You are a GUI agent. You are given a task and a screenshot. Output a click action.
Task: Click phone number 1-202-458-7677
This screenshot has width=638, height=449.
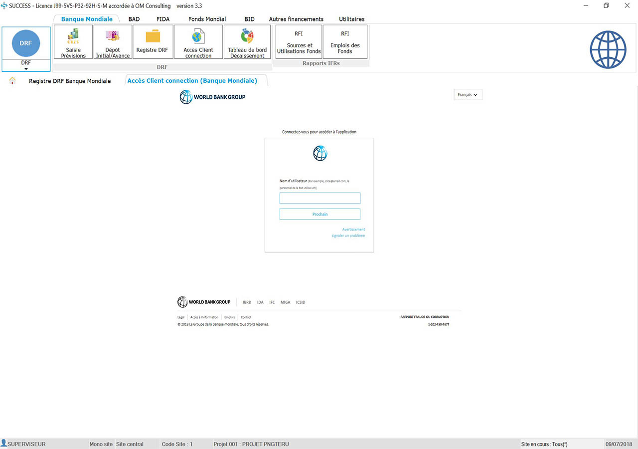pos(439,324)
